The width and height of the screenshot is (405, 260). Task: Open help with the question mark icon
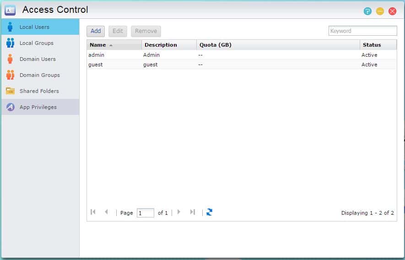[367, 11]
